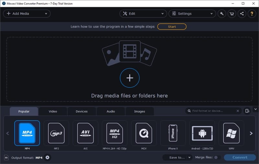Click the Start tutorial button

point(172,27)
